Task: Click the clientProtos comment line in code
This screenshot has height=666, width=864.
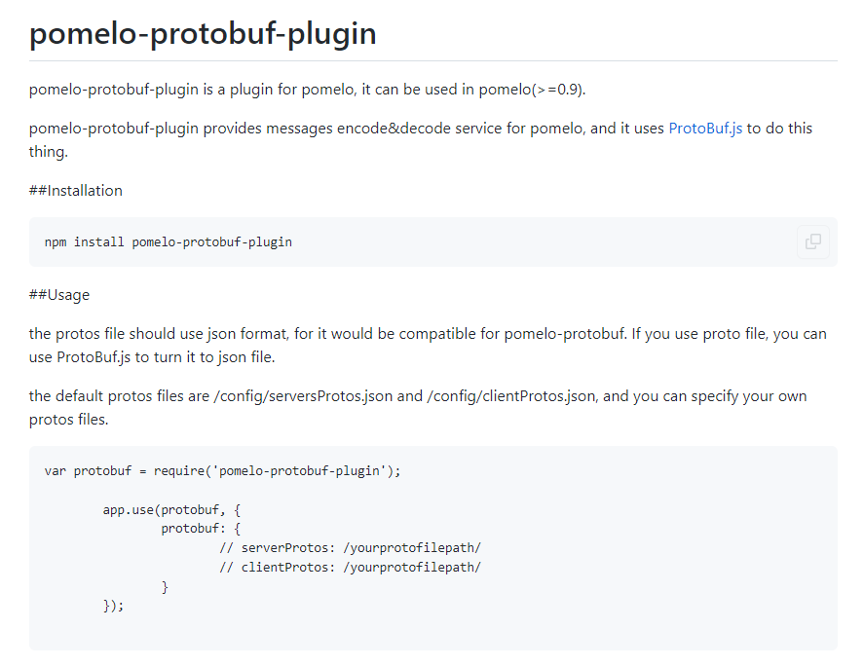Action: [x=350, y=568]
